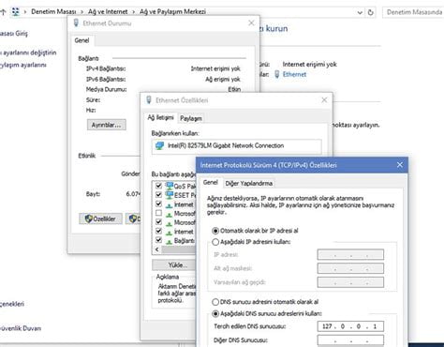
Task: Toggle the first Internet protocol checkbox
Action: pos(158,204)
